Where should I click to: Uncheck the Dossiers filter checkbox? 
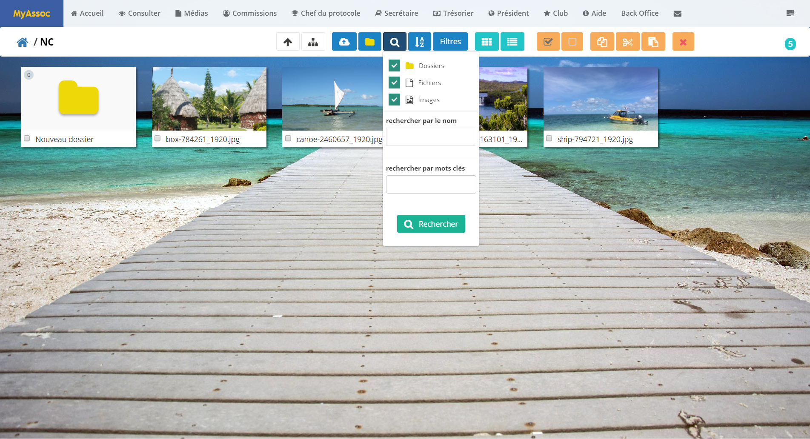395,66
